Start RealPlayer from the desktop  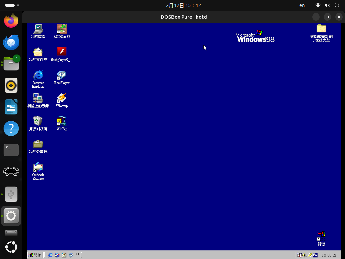pos(62,75)
